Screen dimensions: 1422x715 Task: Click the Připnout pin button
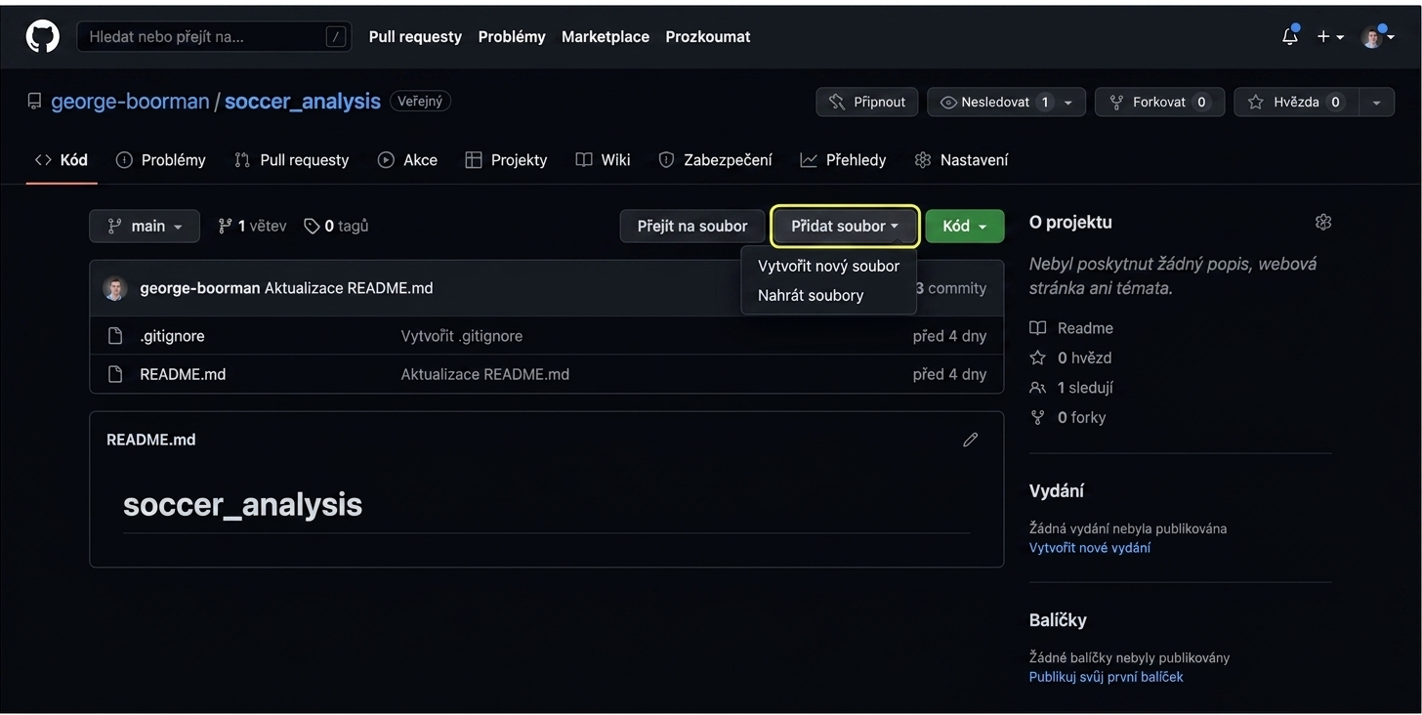pos(867,102)
